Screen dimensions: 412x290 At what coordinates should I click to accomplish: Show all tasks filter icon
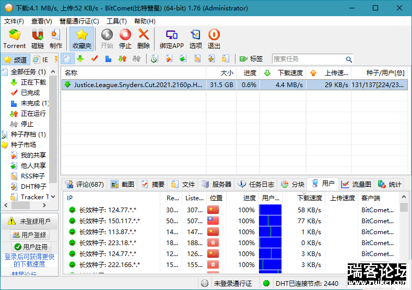pos(67,59)
